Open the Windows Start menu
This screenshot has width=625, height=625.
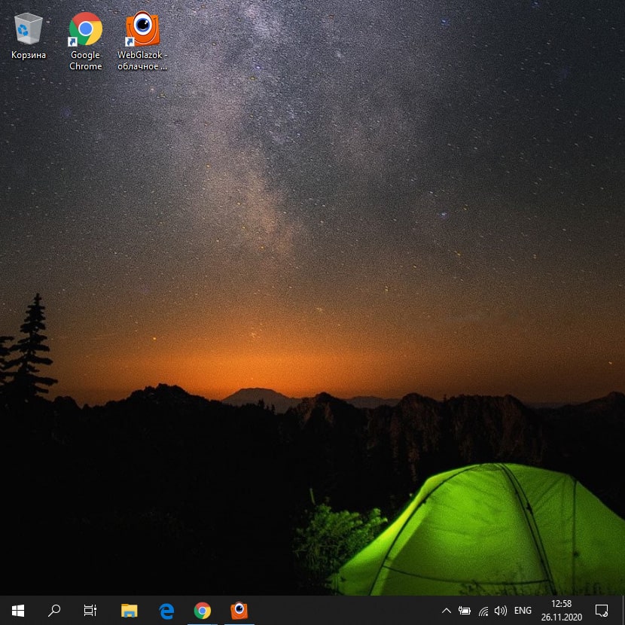point(18,610)
